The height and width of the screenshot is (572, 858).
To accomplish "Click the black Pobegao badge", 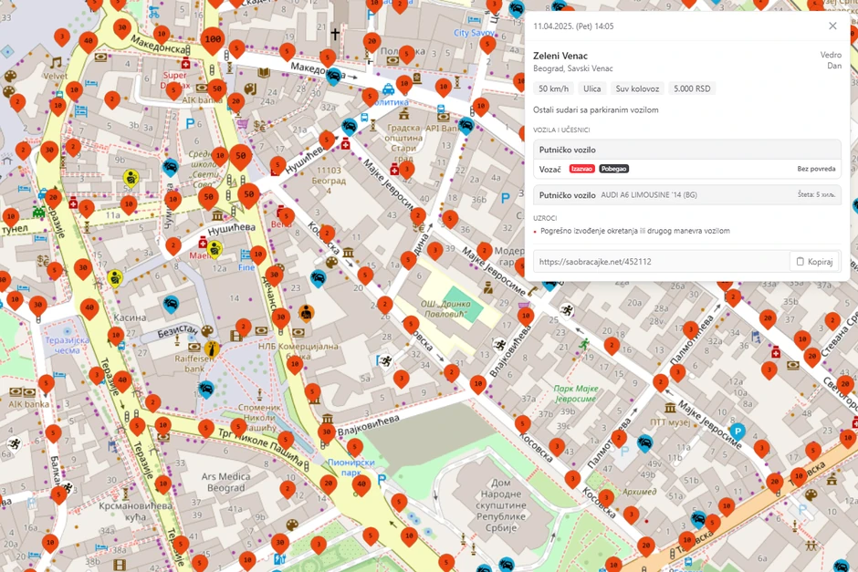I will click(x=613, y=169).
